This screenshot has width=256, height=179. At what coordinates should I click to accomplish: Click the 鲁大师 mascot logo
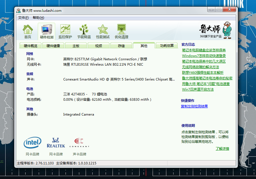pyautogui.click(x=227, y=30)
